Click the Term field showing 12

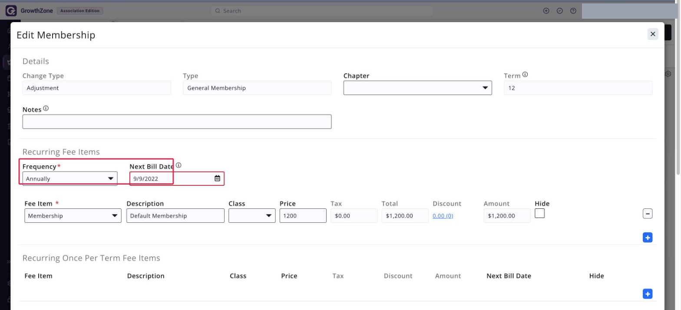[578, 88]
